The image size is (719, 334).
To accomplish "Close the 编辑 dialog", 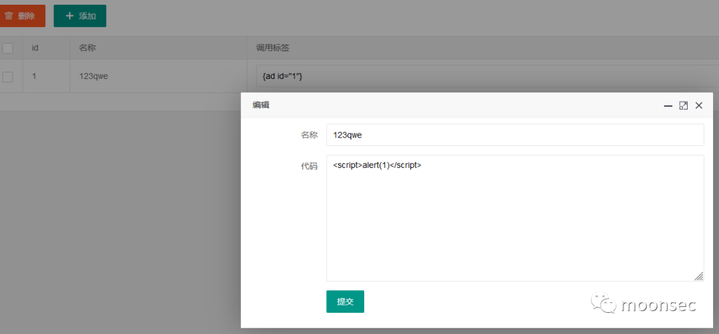I will [x=699, y=106].
